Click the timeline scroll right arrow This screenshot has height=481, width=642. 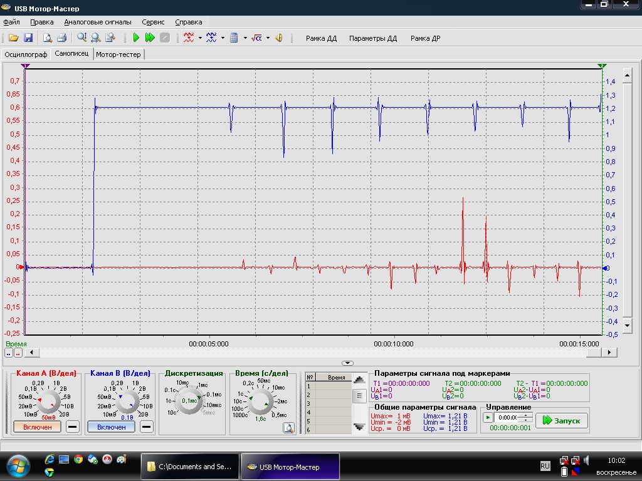[x=609, y=352]
